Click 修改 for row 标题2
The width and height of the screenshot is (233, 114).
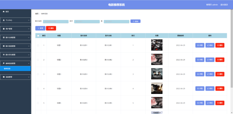click(x=210, y=60)
